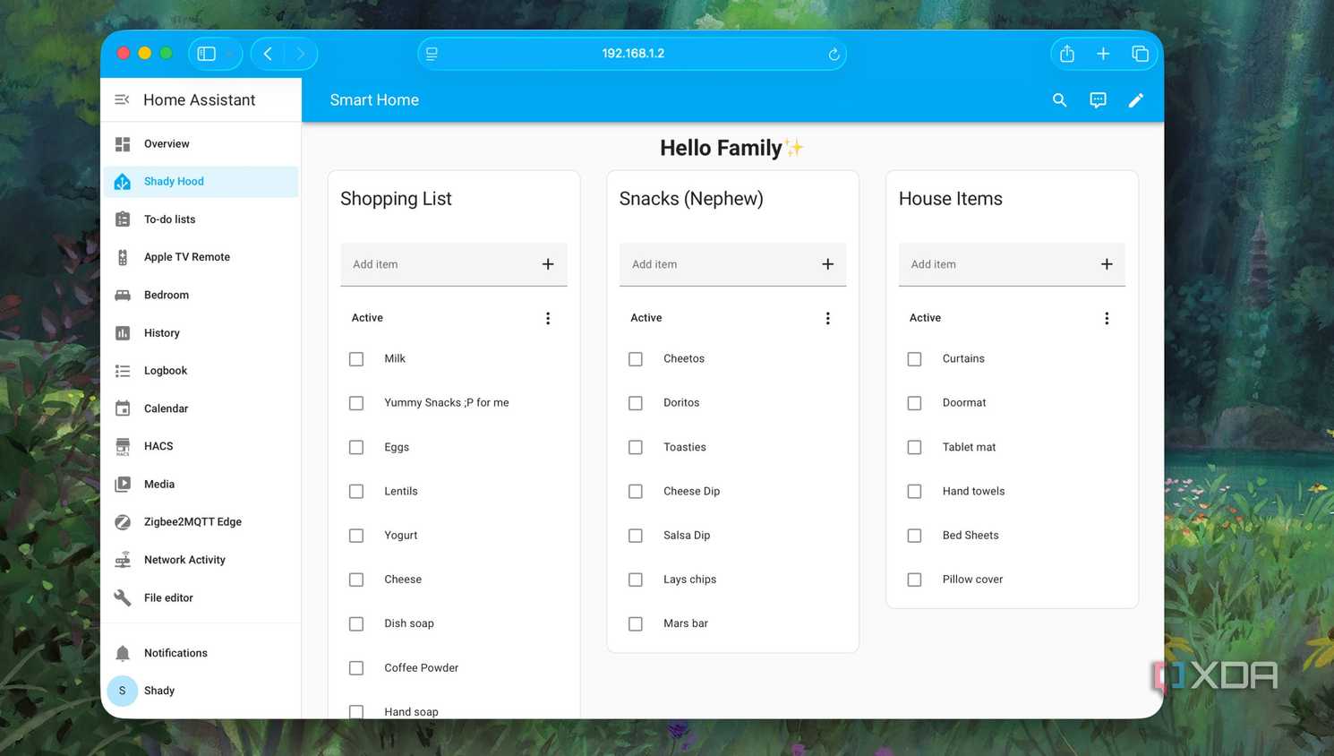Check the Salsa Dip checkbox
1334x756 pixels.
636,536
